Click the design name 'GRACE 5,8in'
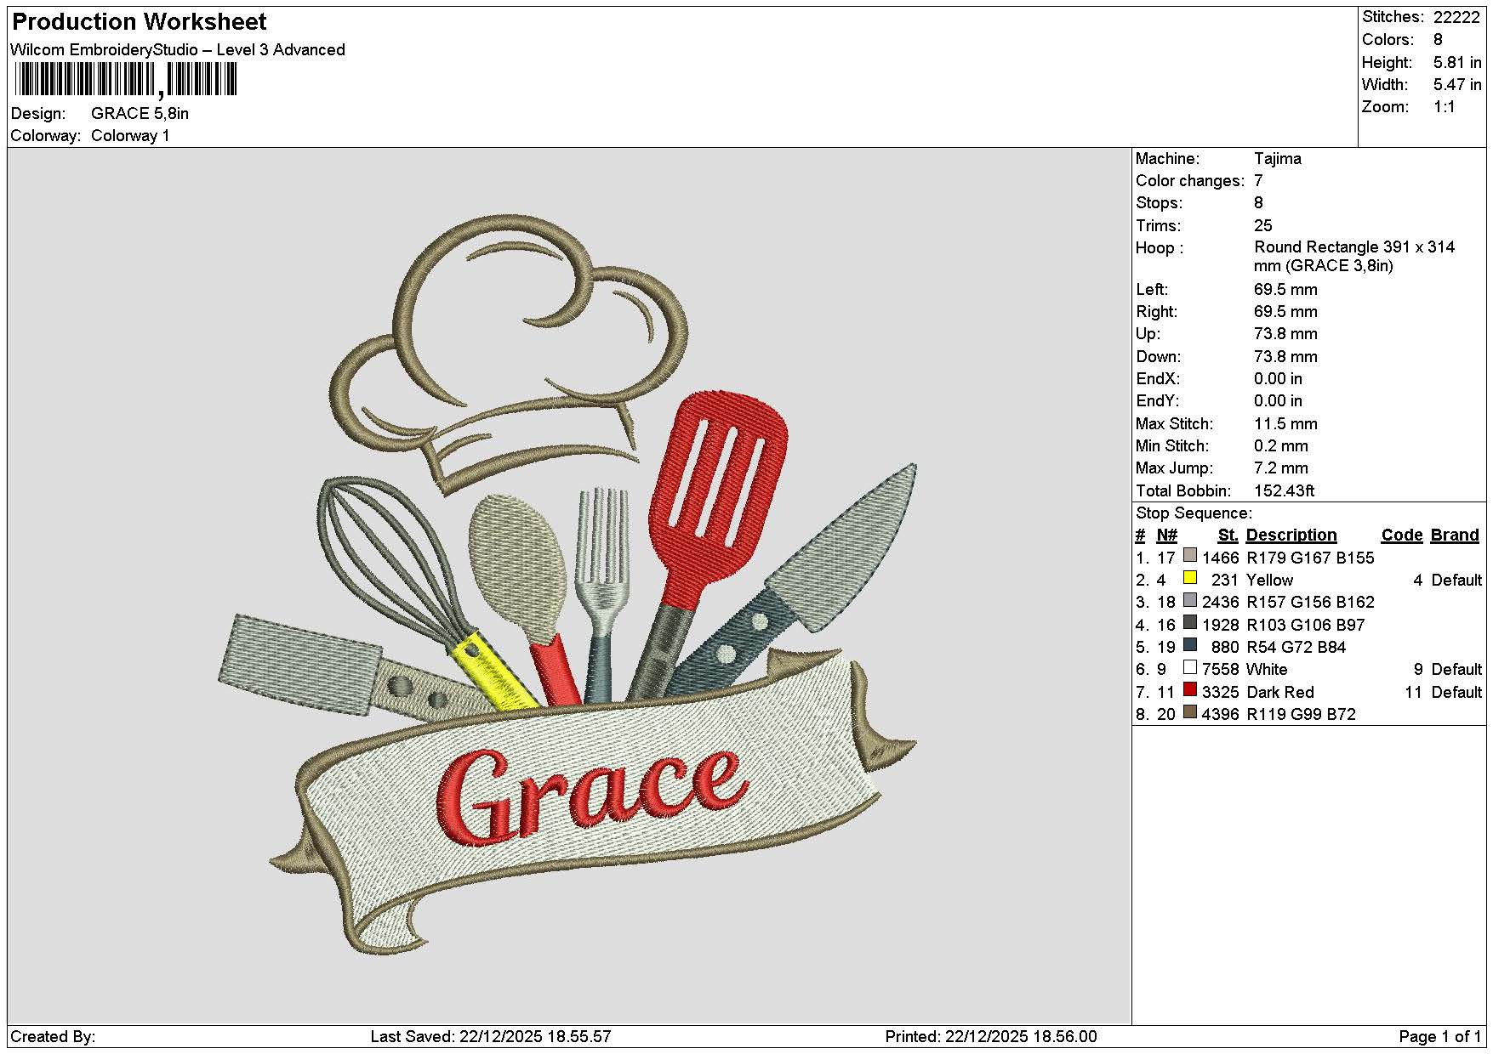The height and width of the screenshot is (1054, 1493). 140,114
